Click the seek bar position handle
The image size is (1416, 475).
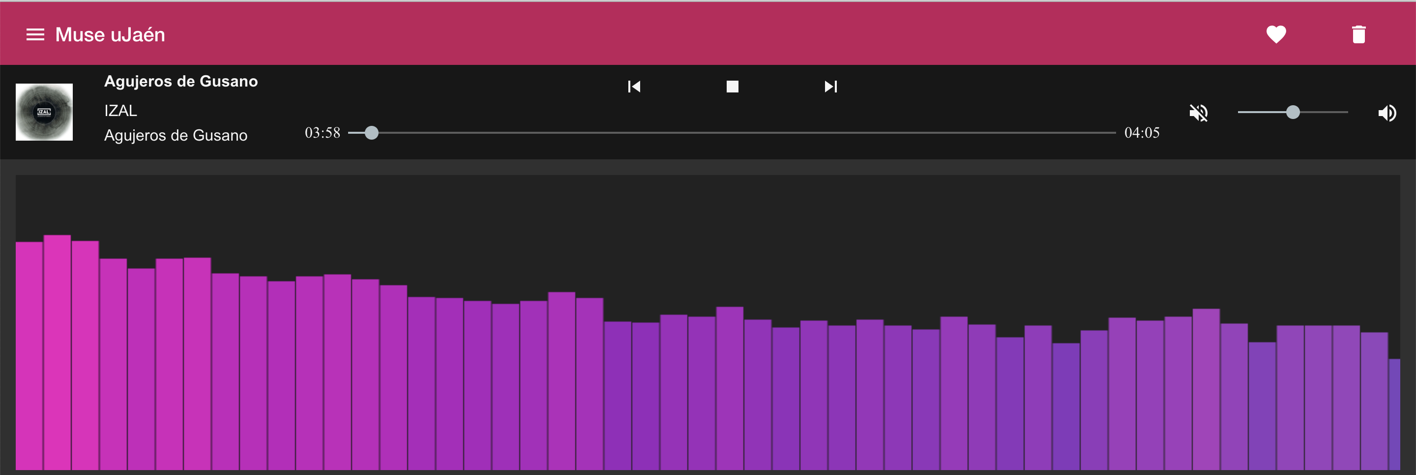coord(372,132)
